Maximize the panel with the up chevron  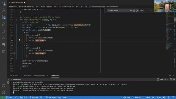point(170,75)
